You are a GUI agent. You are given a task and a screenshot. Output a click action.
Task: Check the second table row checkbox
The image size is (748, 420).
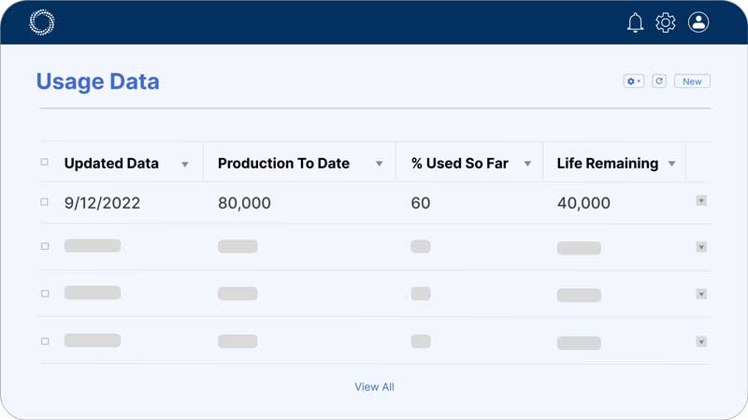(45, 247)
